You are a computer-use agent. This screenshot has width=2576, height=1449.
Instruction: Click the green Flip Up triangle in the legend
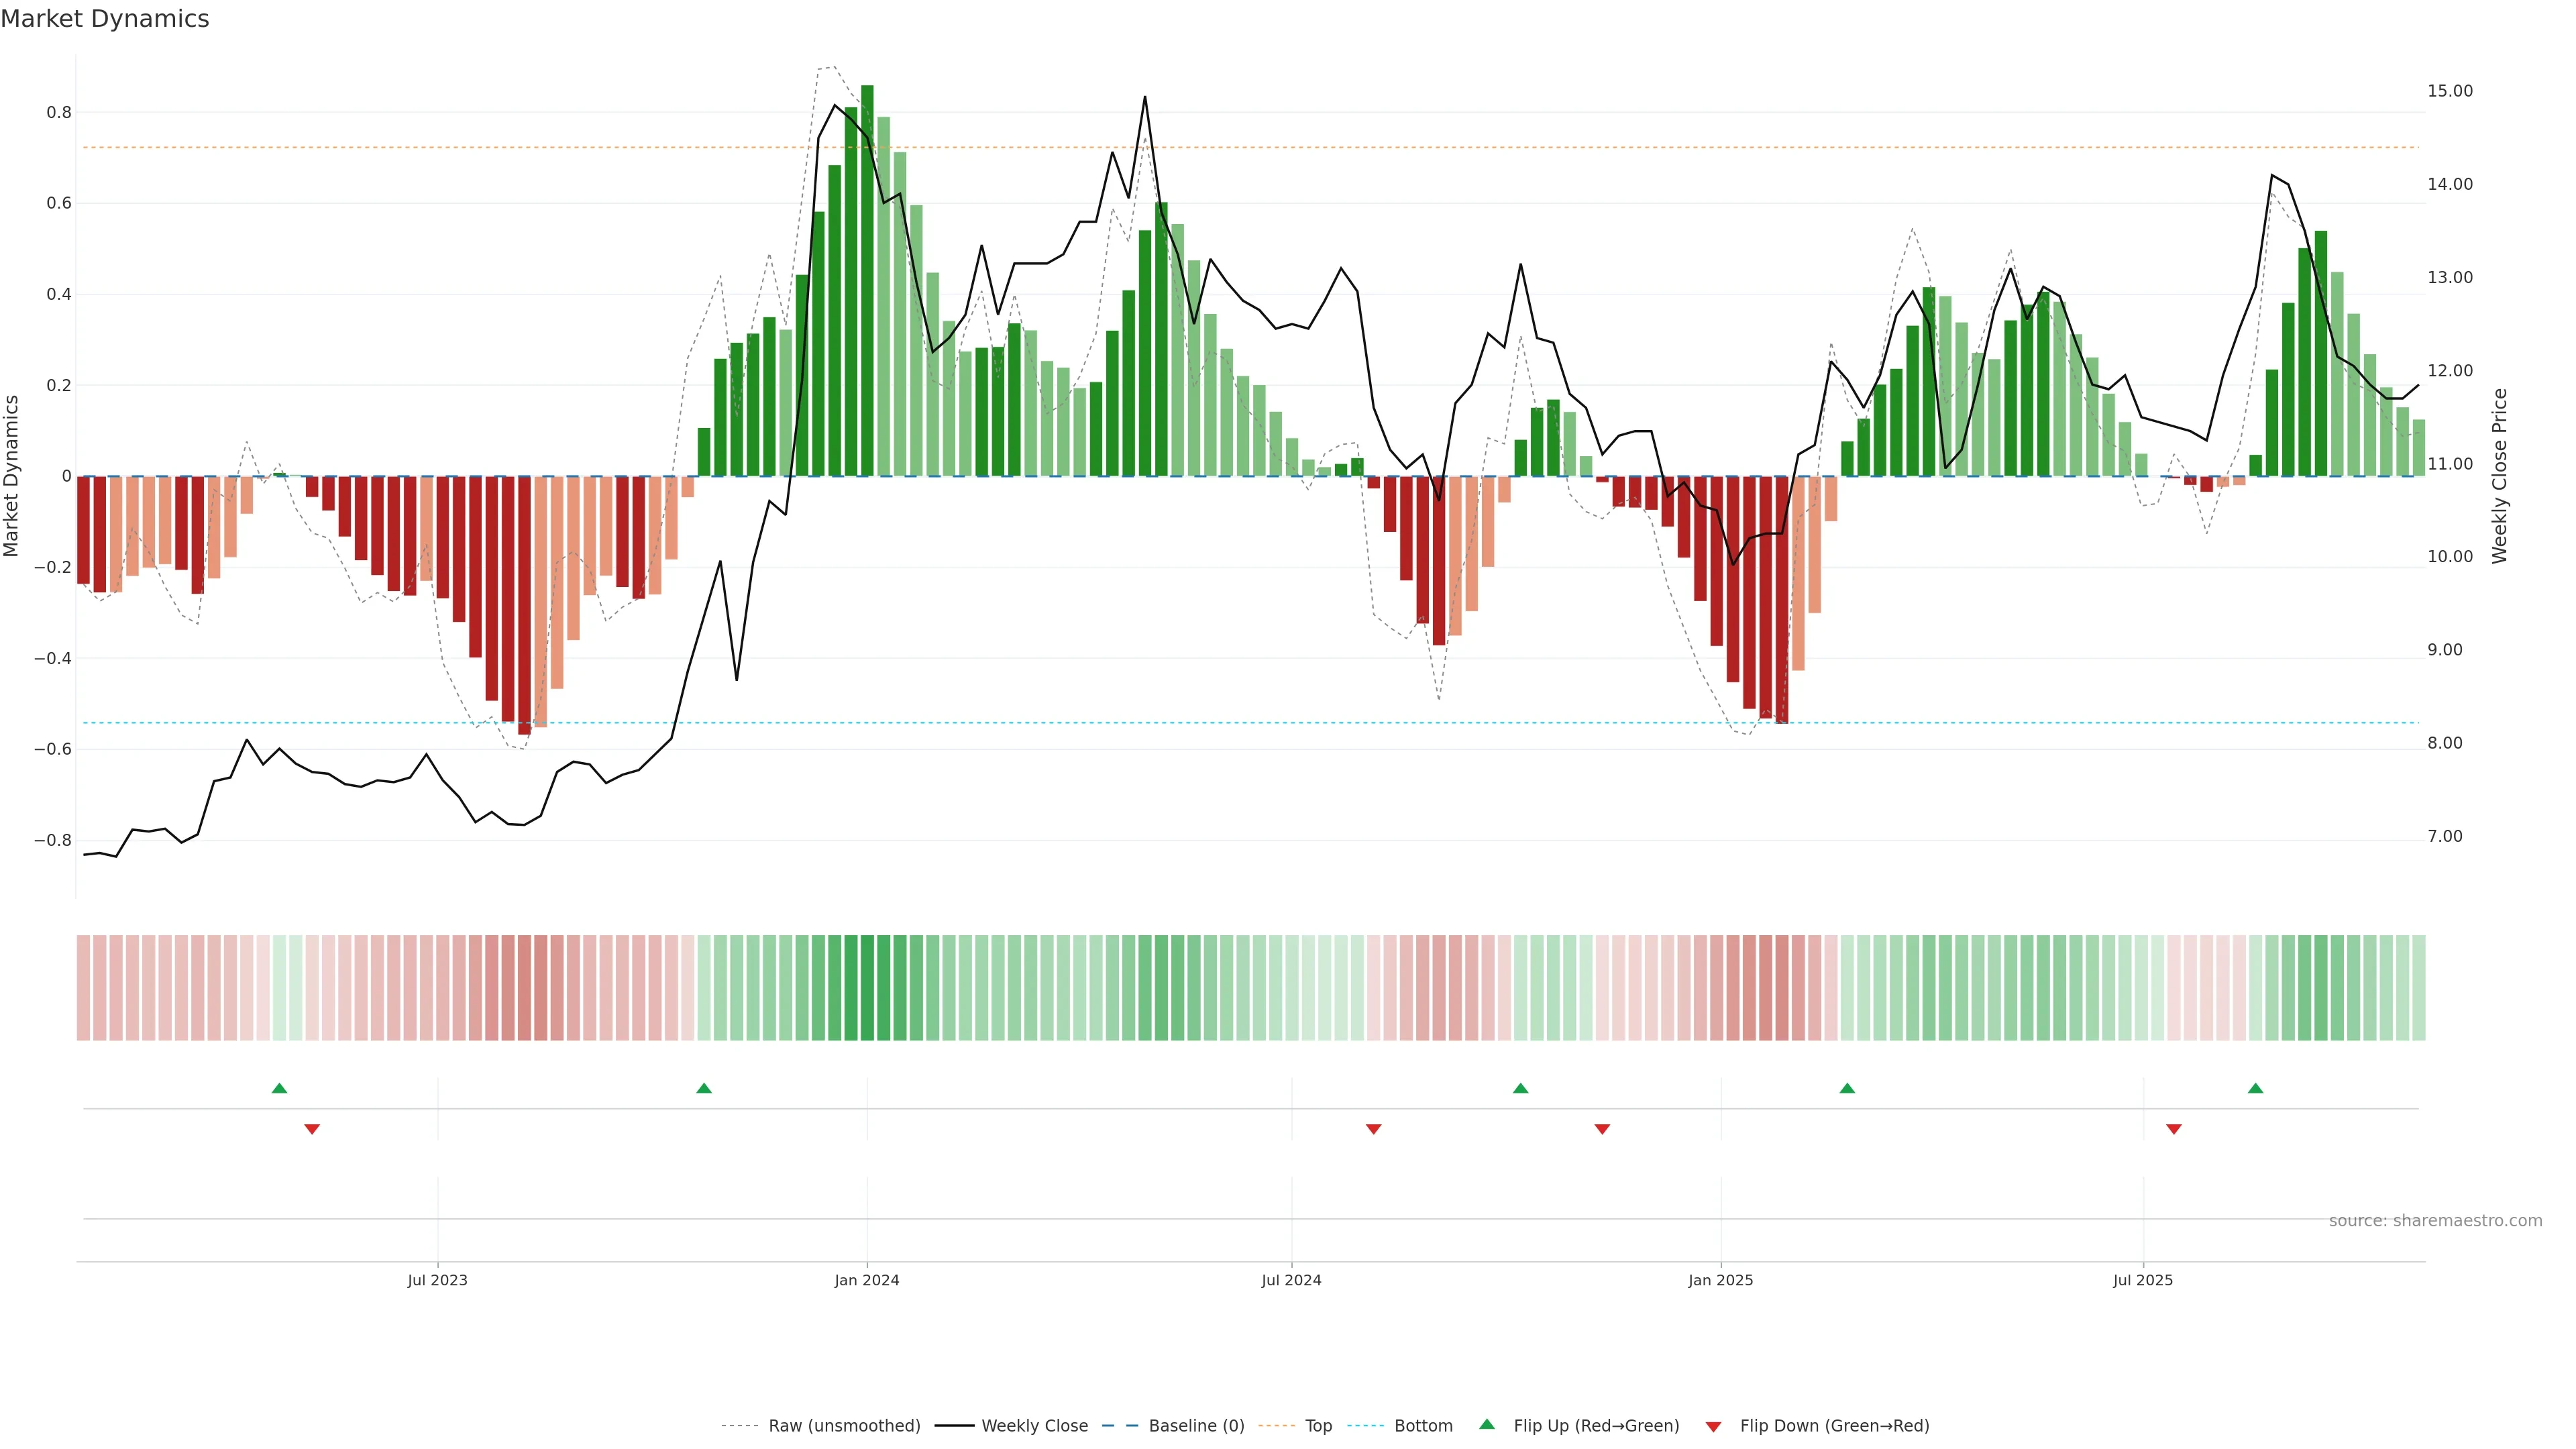click(x=1487, y=1424)
